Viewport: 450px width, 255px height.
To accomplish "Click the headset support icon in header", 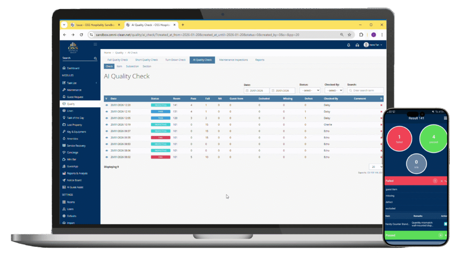I will pos(356,45).
